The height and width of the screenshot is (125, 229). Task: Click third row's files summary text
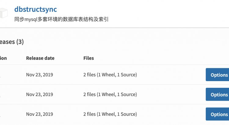click(x=110, y=114)
